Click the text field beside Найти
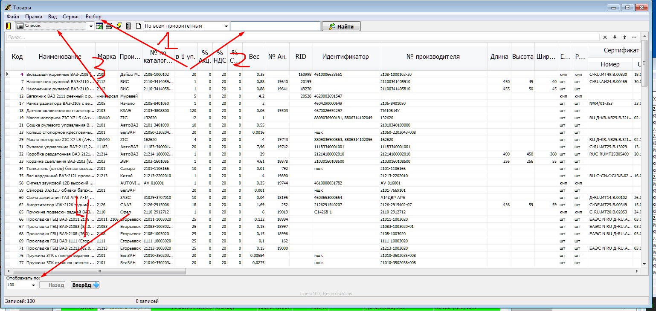The image size is (656, 311). pyautogui.click(x=276, y=26)
